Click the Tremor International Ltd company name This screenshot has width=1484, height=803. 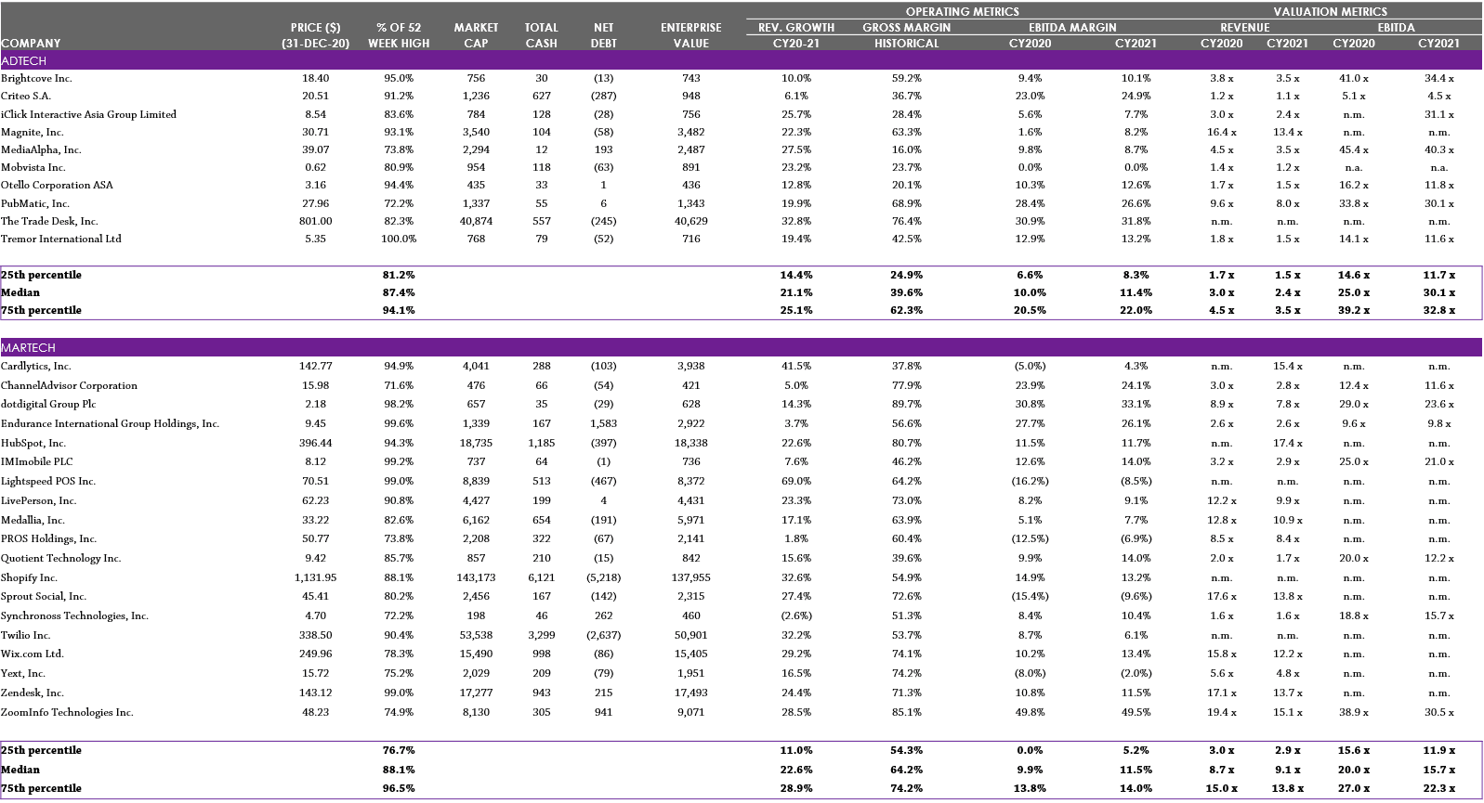click(x=61, y=239)
